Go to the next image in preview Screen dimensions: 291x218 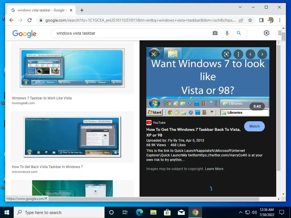(x=262, y=54)
